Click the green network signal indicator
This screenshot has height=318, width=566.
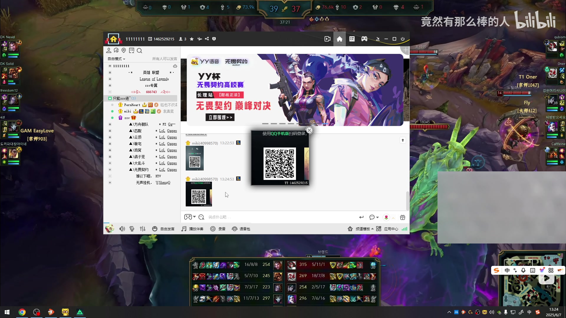[404, 229]
